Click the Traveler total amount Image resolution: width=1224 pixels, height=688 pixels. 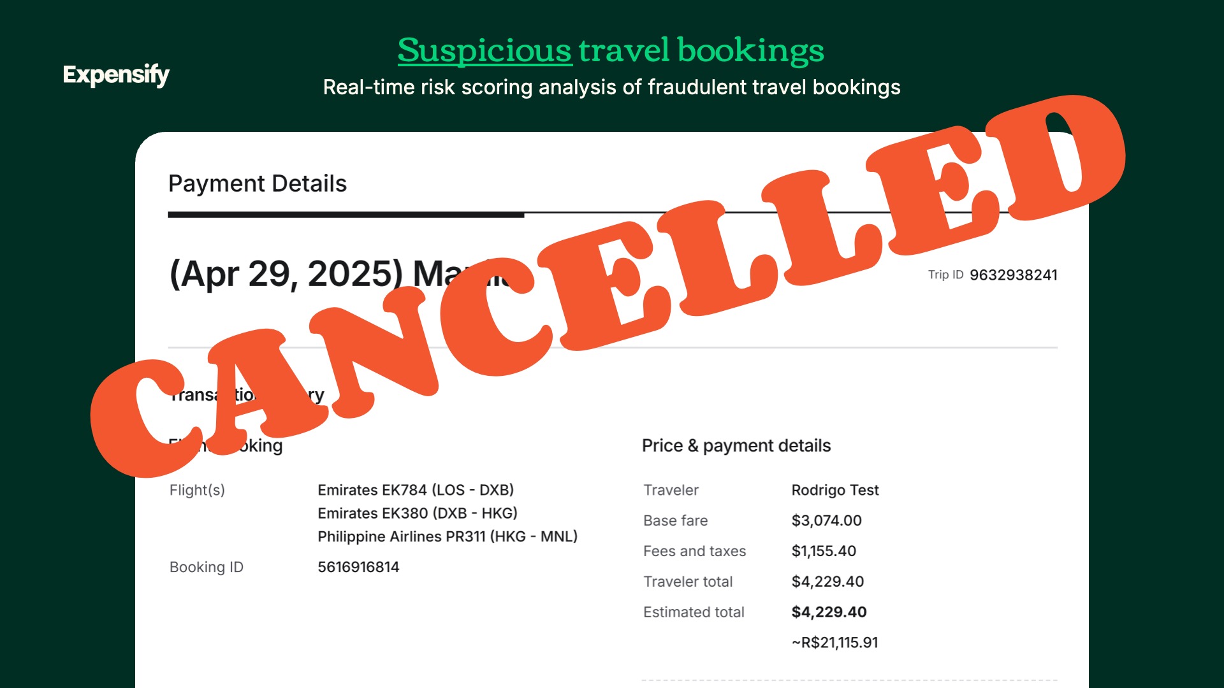tap(827, 582)
